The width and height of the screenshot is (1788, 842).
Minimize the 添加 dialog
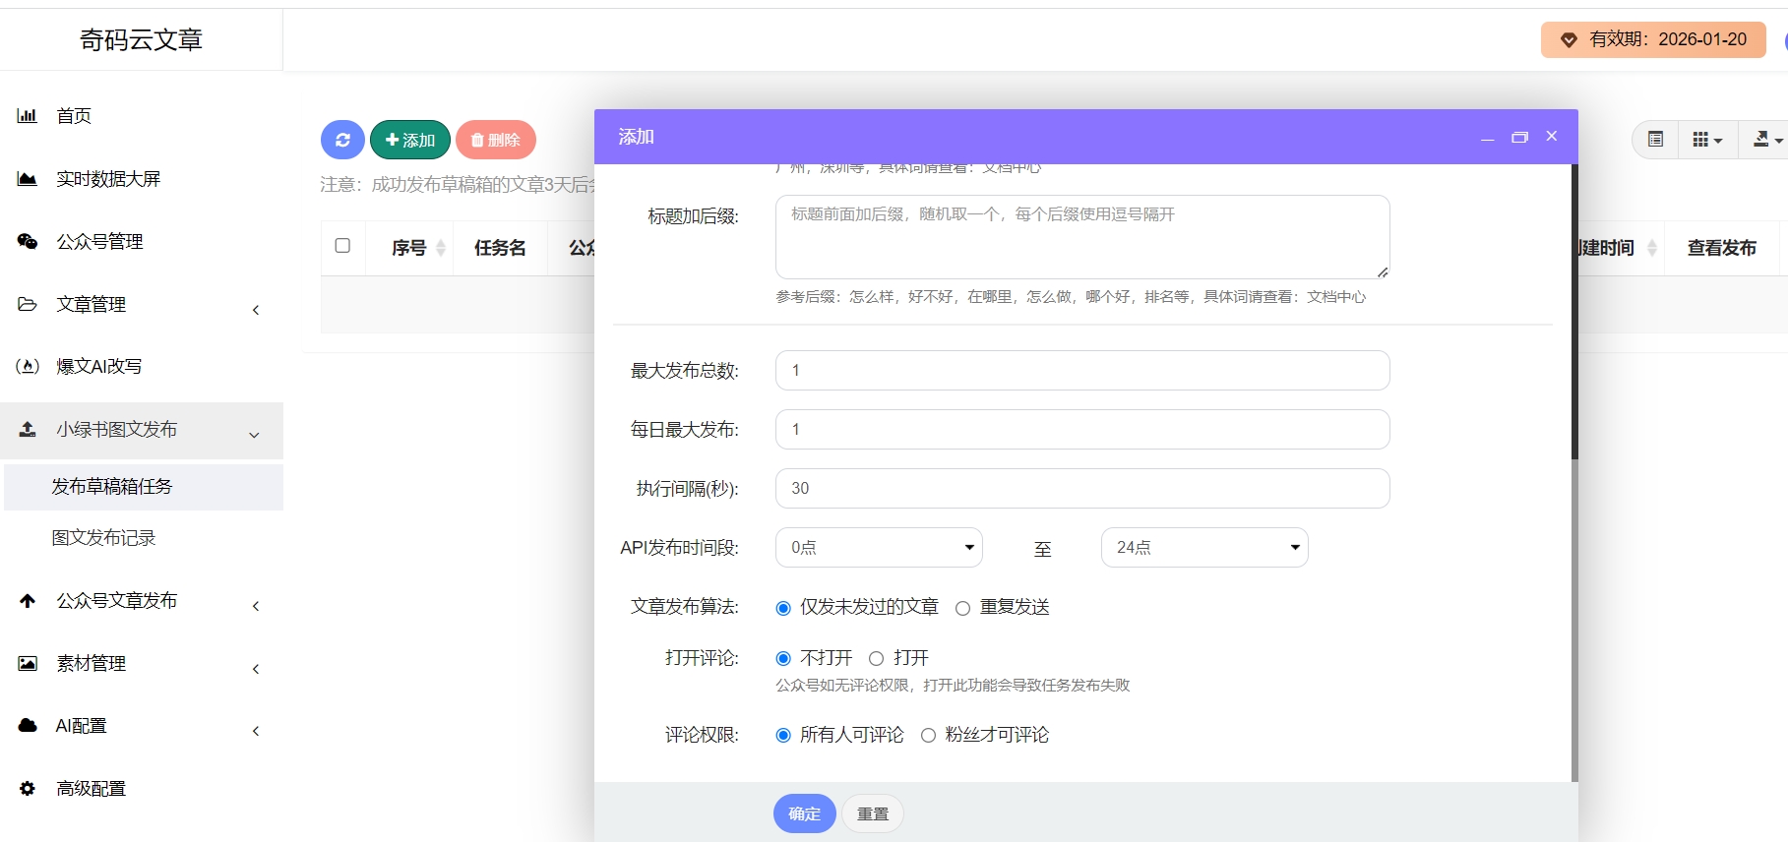(x=1488, y=138)
